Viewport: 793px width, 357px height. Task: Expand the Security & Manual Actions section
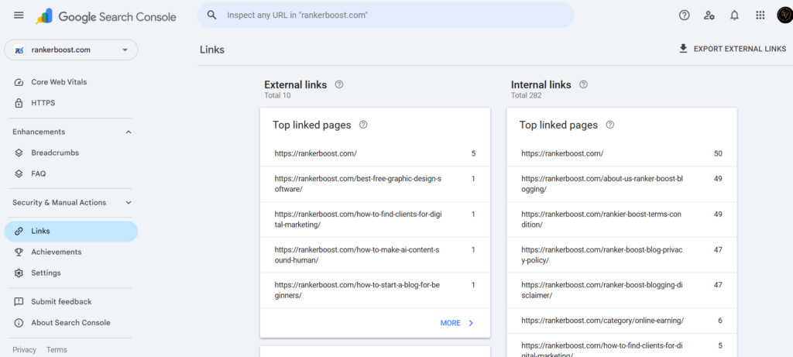tap(129, 203)
